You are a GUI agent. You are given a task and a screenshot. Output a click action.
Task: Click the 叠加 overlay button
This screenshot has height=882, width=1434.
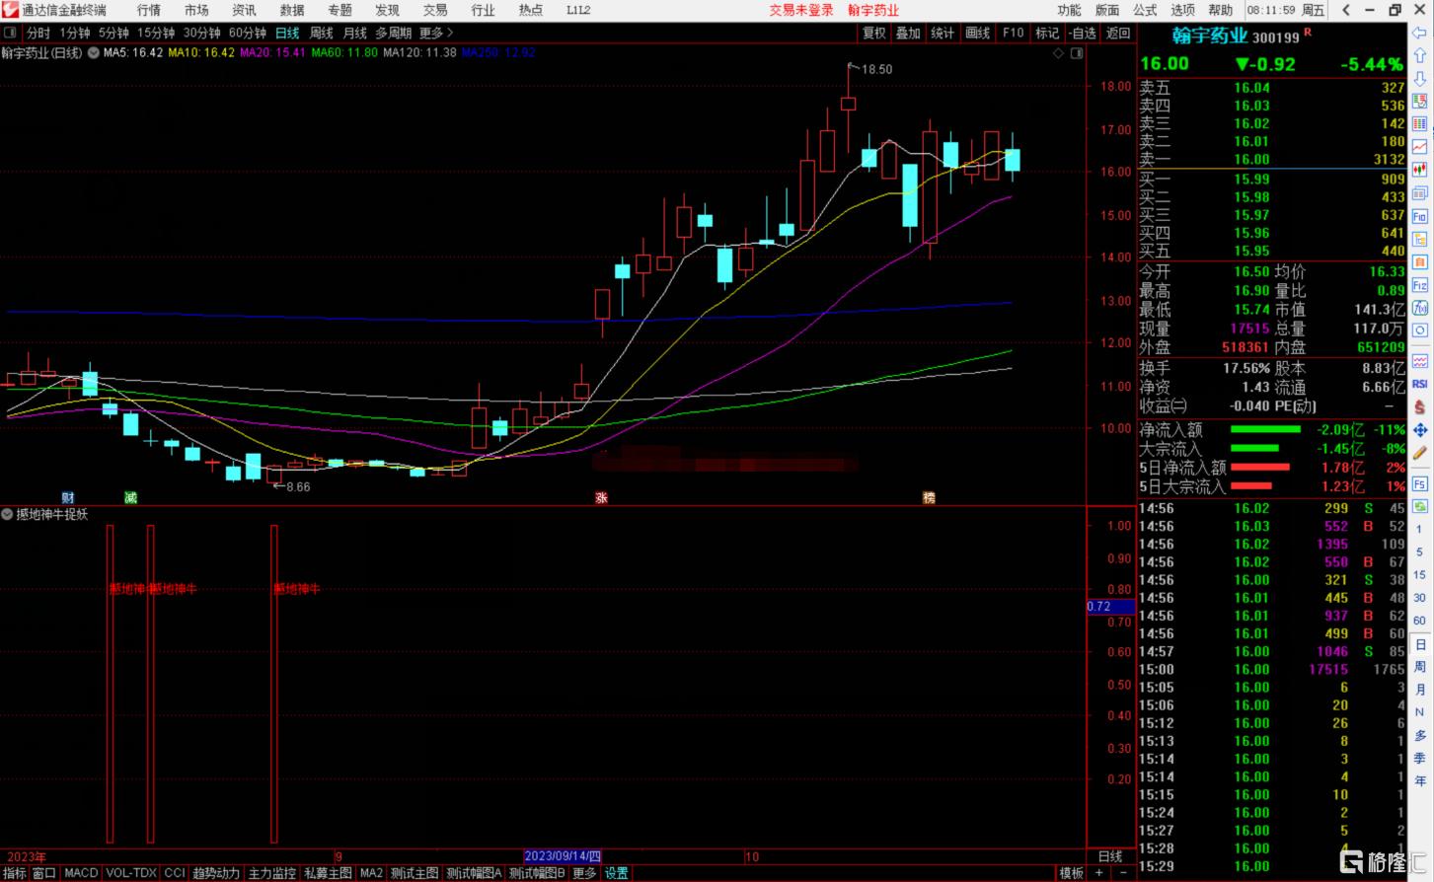[x=908, y=33]
